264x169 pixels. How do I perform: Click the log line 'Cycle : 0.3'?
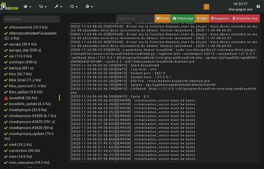110,97
